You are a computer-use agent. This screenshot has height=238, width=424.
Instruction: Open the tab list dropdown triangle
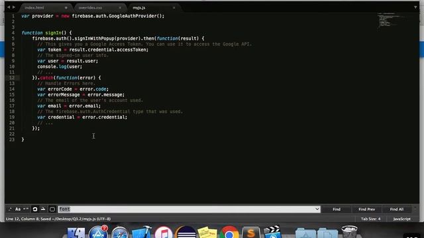pyautogui.click(x=415, y=7)
